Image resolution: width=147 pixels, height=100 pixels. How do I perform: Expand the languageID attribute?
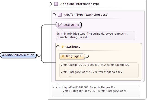(87, 56)
